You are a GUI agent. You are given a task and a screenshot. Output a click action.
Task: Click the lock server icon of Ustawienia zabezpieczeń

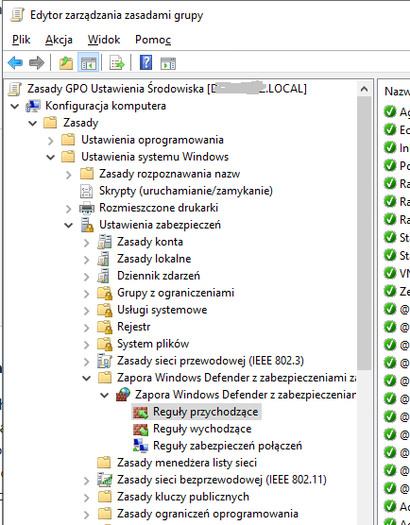point(87,225)
